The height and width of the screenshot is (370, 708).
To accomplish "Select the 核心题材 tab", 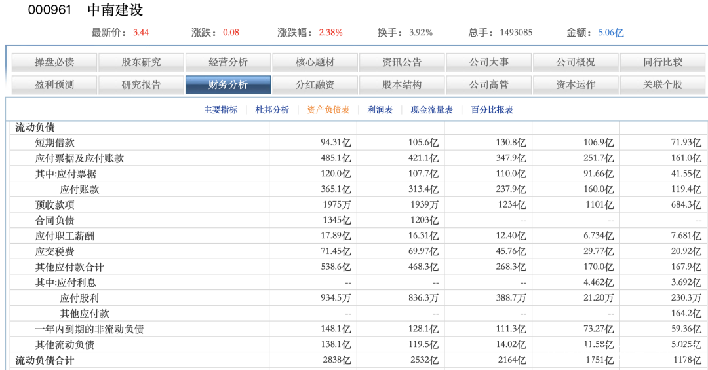I will (x=315, y=62).
